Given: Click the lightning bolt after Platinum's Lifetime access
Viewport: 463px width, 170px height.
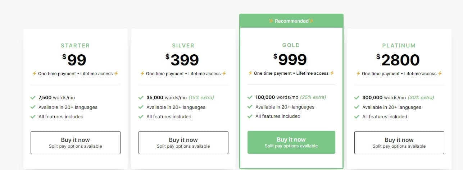Looking at the screenshot, I should pos(440,73).
